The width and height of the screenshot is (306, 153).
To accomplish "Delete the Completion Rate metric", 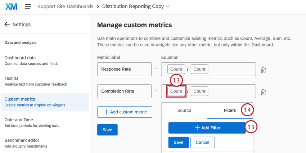I will [263, 92].
